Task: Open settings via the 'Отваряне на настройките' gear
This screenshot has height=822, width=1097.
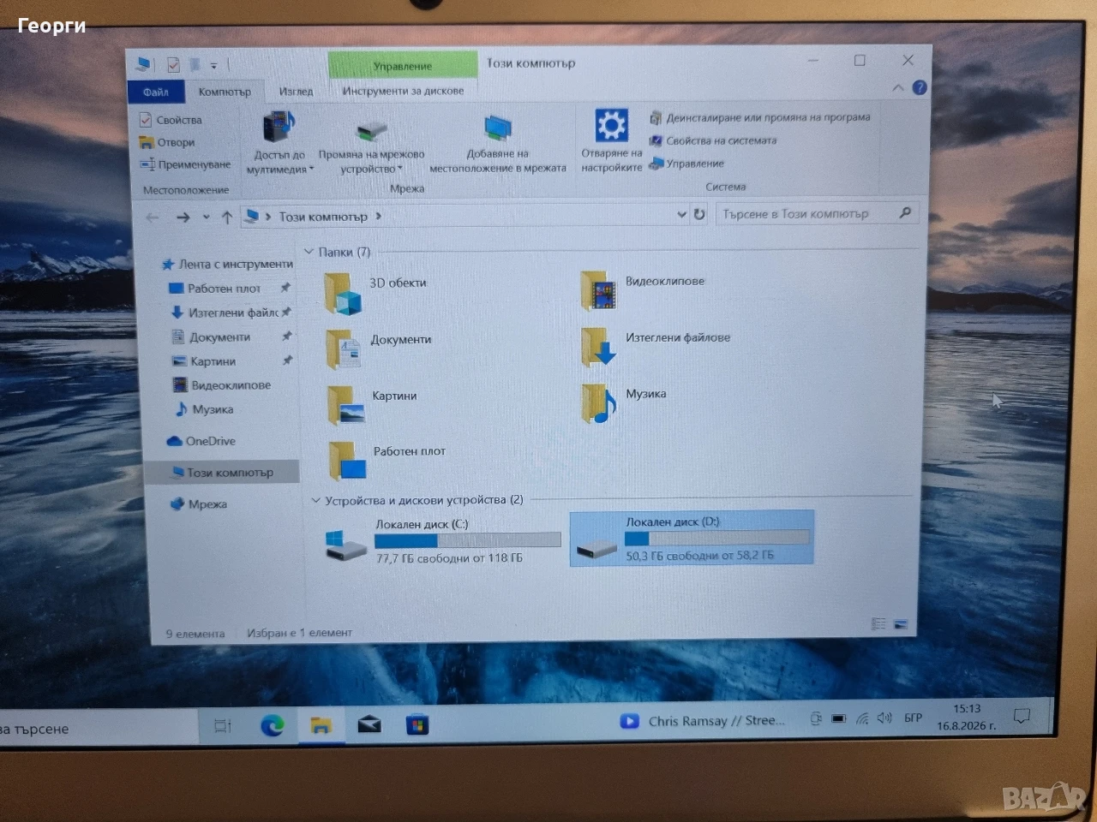Action: (x=611, y=125)
